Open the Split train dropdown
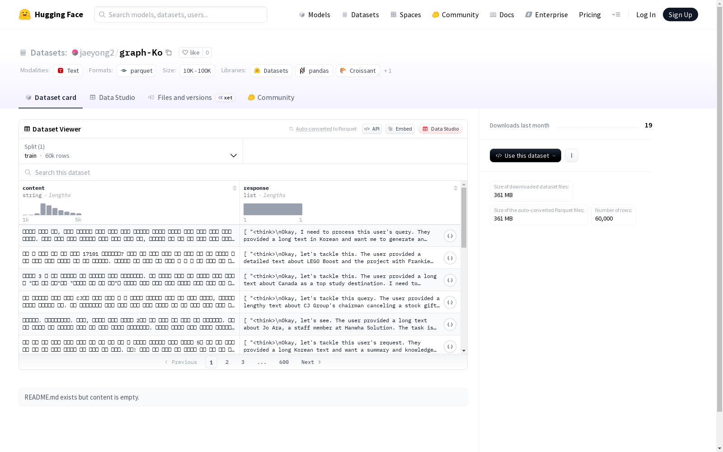723x452 pixels. (131, 151)
